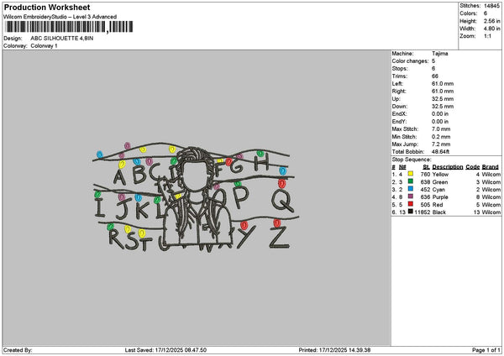Click the 'Purple' description text
Image resolution: width=504 pixels, height=356 pixels.
pos(440,197)
